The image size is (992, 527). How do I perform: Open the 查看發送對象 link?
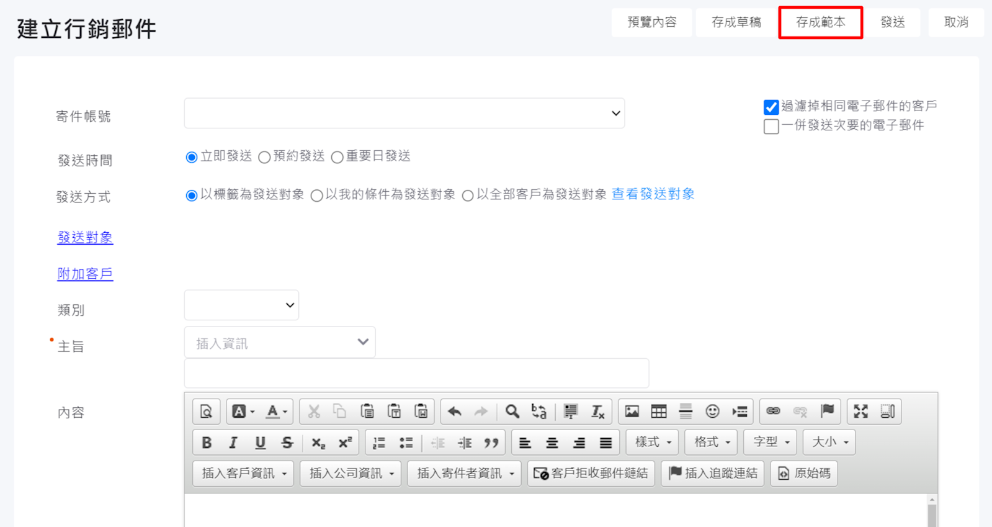(x=653, y=194)
